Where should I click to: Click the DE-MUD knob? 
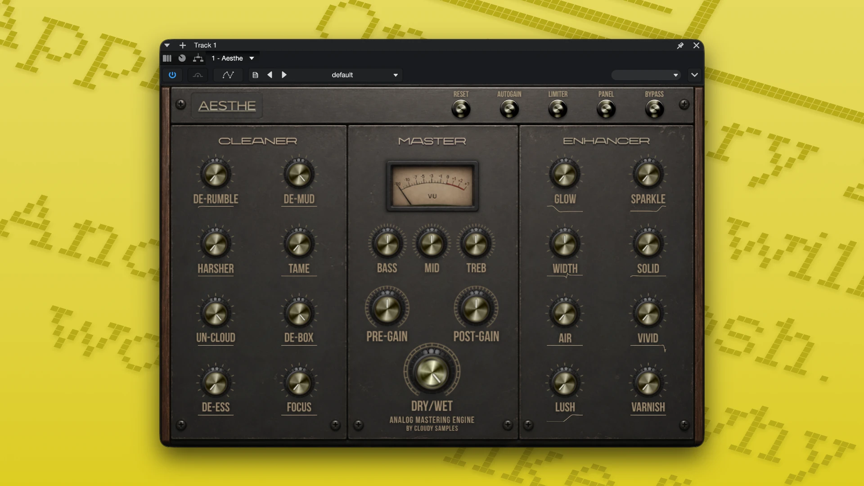(299, 175)
